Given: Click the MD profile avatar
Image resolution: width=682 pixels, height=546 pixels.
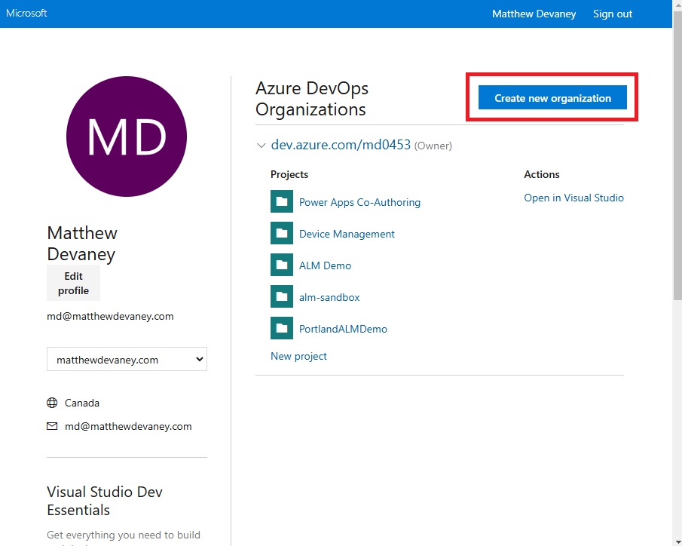Looking at the screenshot, I should coord(127,136).
